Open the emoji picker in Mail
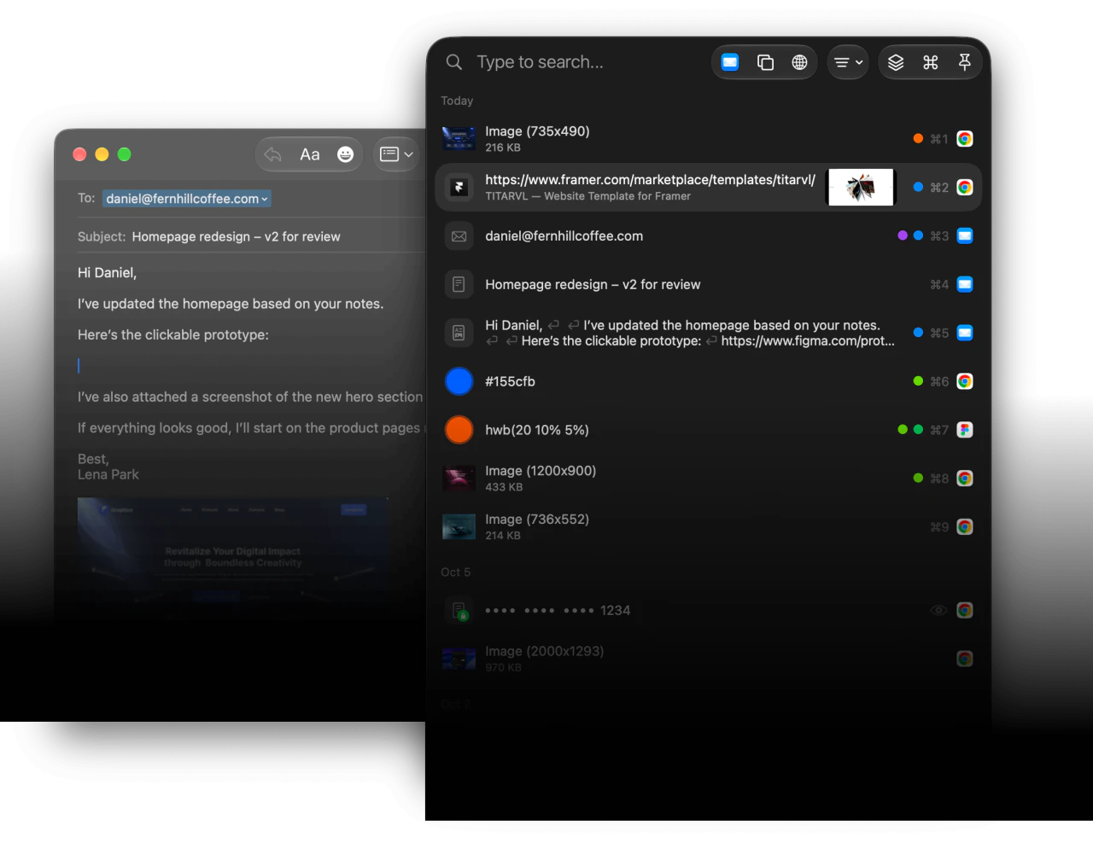 (345, 154)
